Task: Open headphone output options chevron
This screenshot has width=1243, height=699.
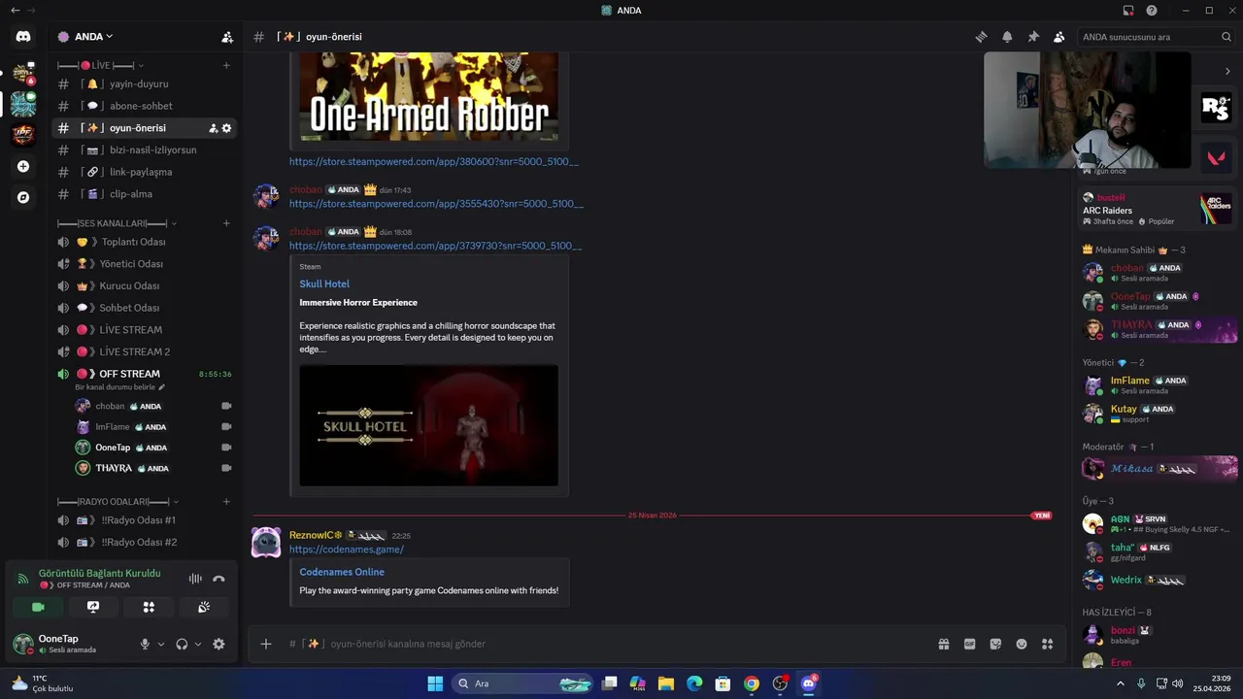Action: click(x=198, y=644)
